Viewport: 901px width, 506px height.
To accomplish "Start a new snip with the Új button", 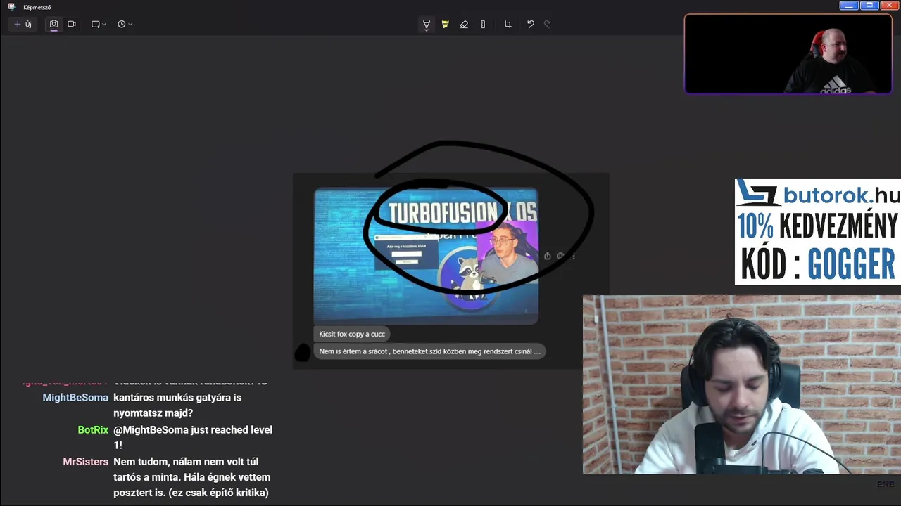I will tap(23, 24).
